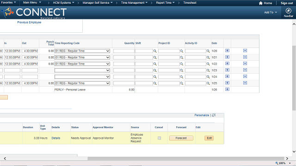Open the Favorites menu

coord(8,3)
